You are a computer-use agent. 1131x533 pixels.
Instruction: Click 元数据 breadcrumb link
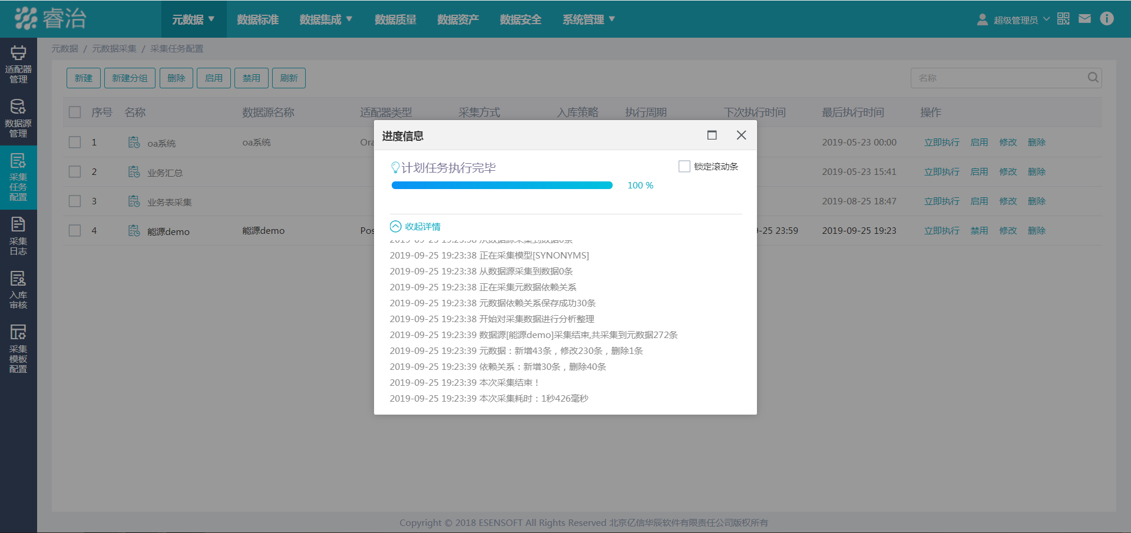(x=65, y=49)
